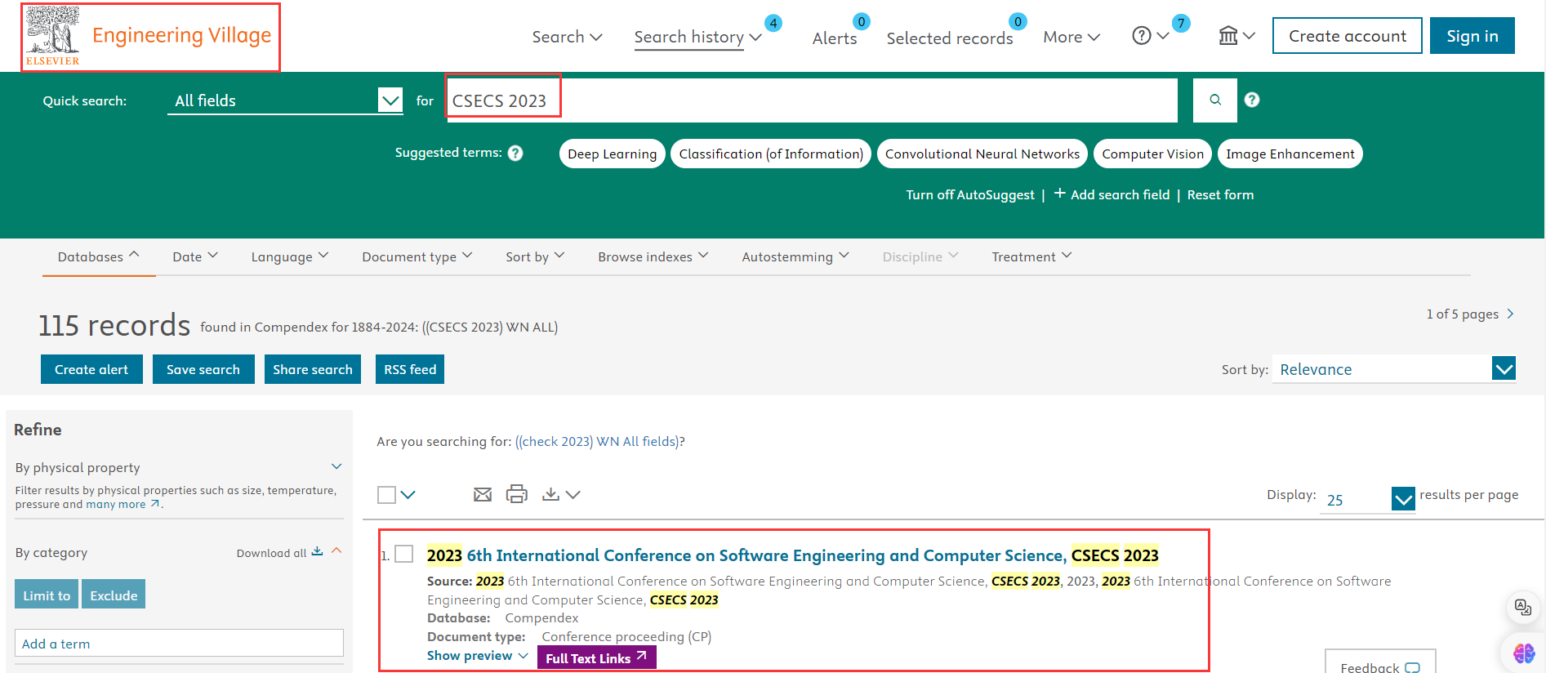The height and width of the screenshot is (673, 1546).
Task: Open the Document type filter tab
Action: [x=417, y=256]
